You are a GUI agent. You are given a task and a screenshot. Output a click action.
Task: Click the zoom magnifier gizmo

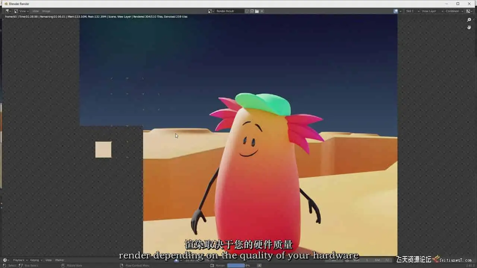469,20
